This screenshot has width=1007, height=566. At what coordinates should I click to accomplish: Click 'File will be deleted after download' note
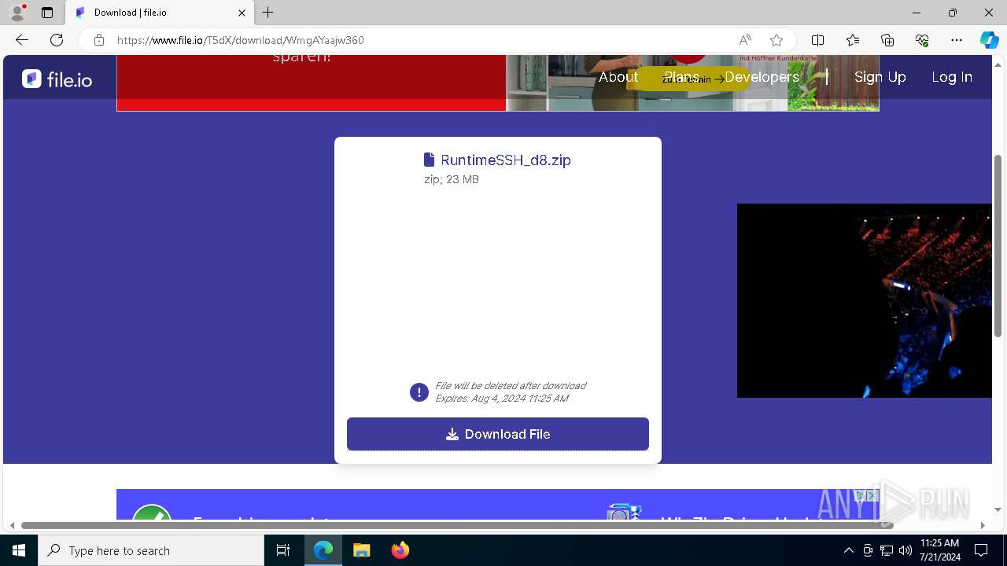pos(511,386)
